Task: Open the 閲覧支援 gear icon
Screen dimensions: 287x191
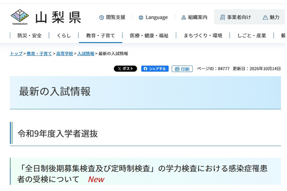Action: tap(101, 17)
